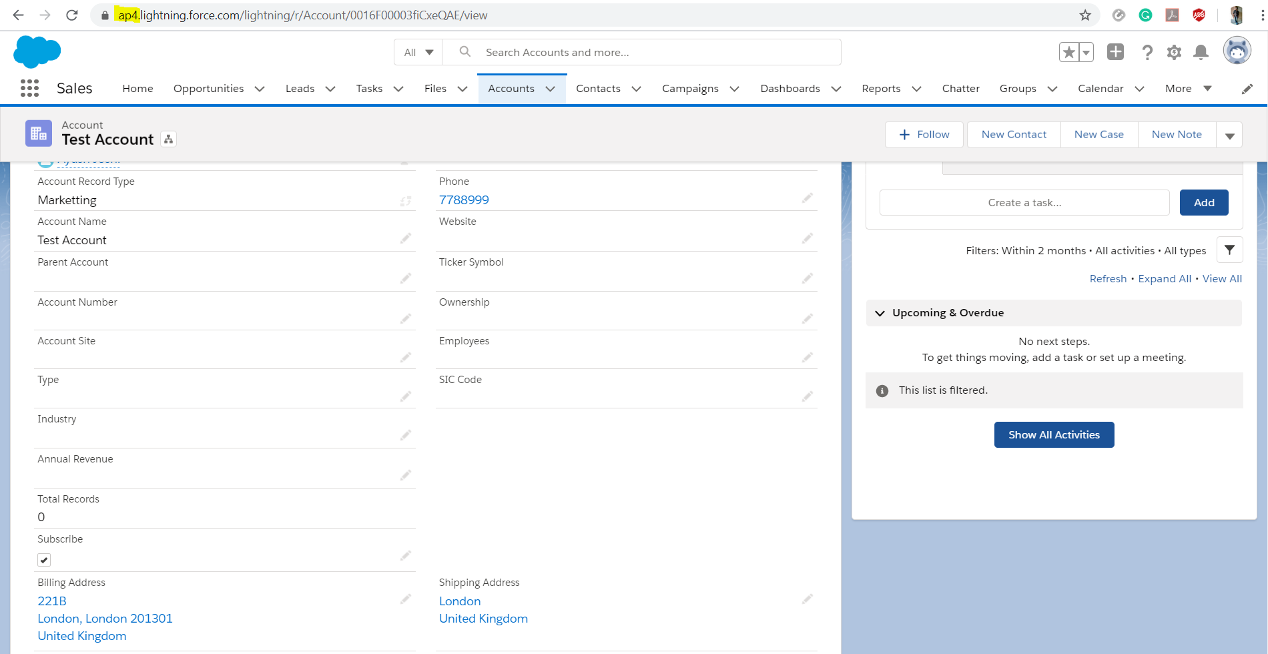1268x654 pixels.
Task: Open the Dashboards tab
Action: click(790, 88)
